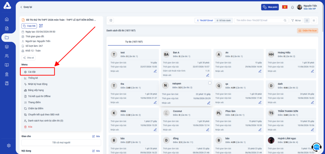Show the QR code for the exam

point(41,26)
